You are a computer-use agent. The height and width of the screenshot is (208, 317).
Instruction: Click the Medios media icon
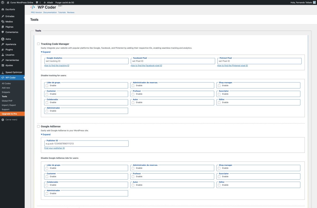coord(3,22)
